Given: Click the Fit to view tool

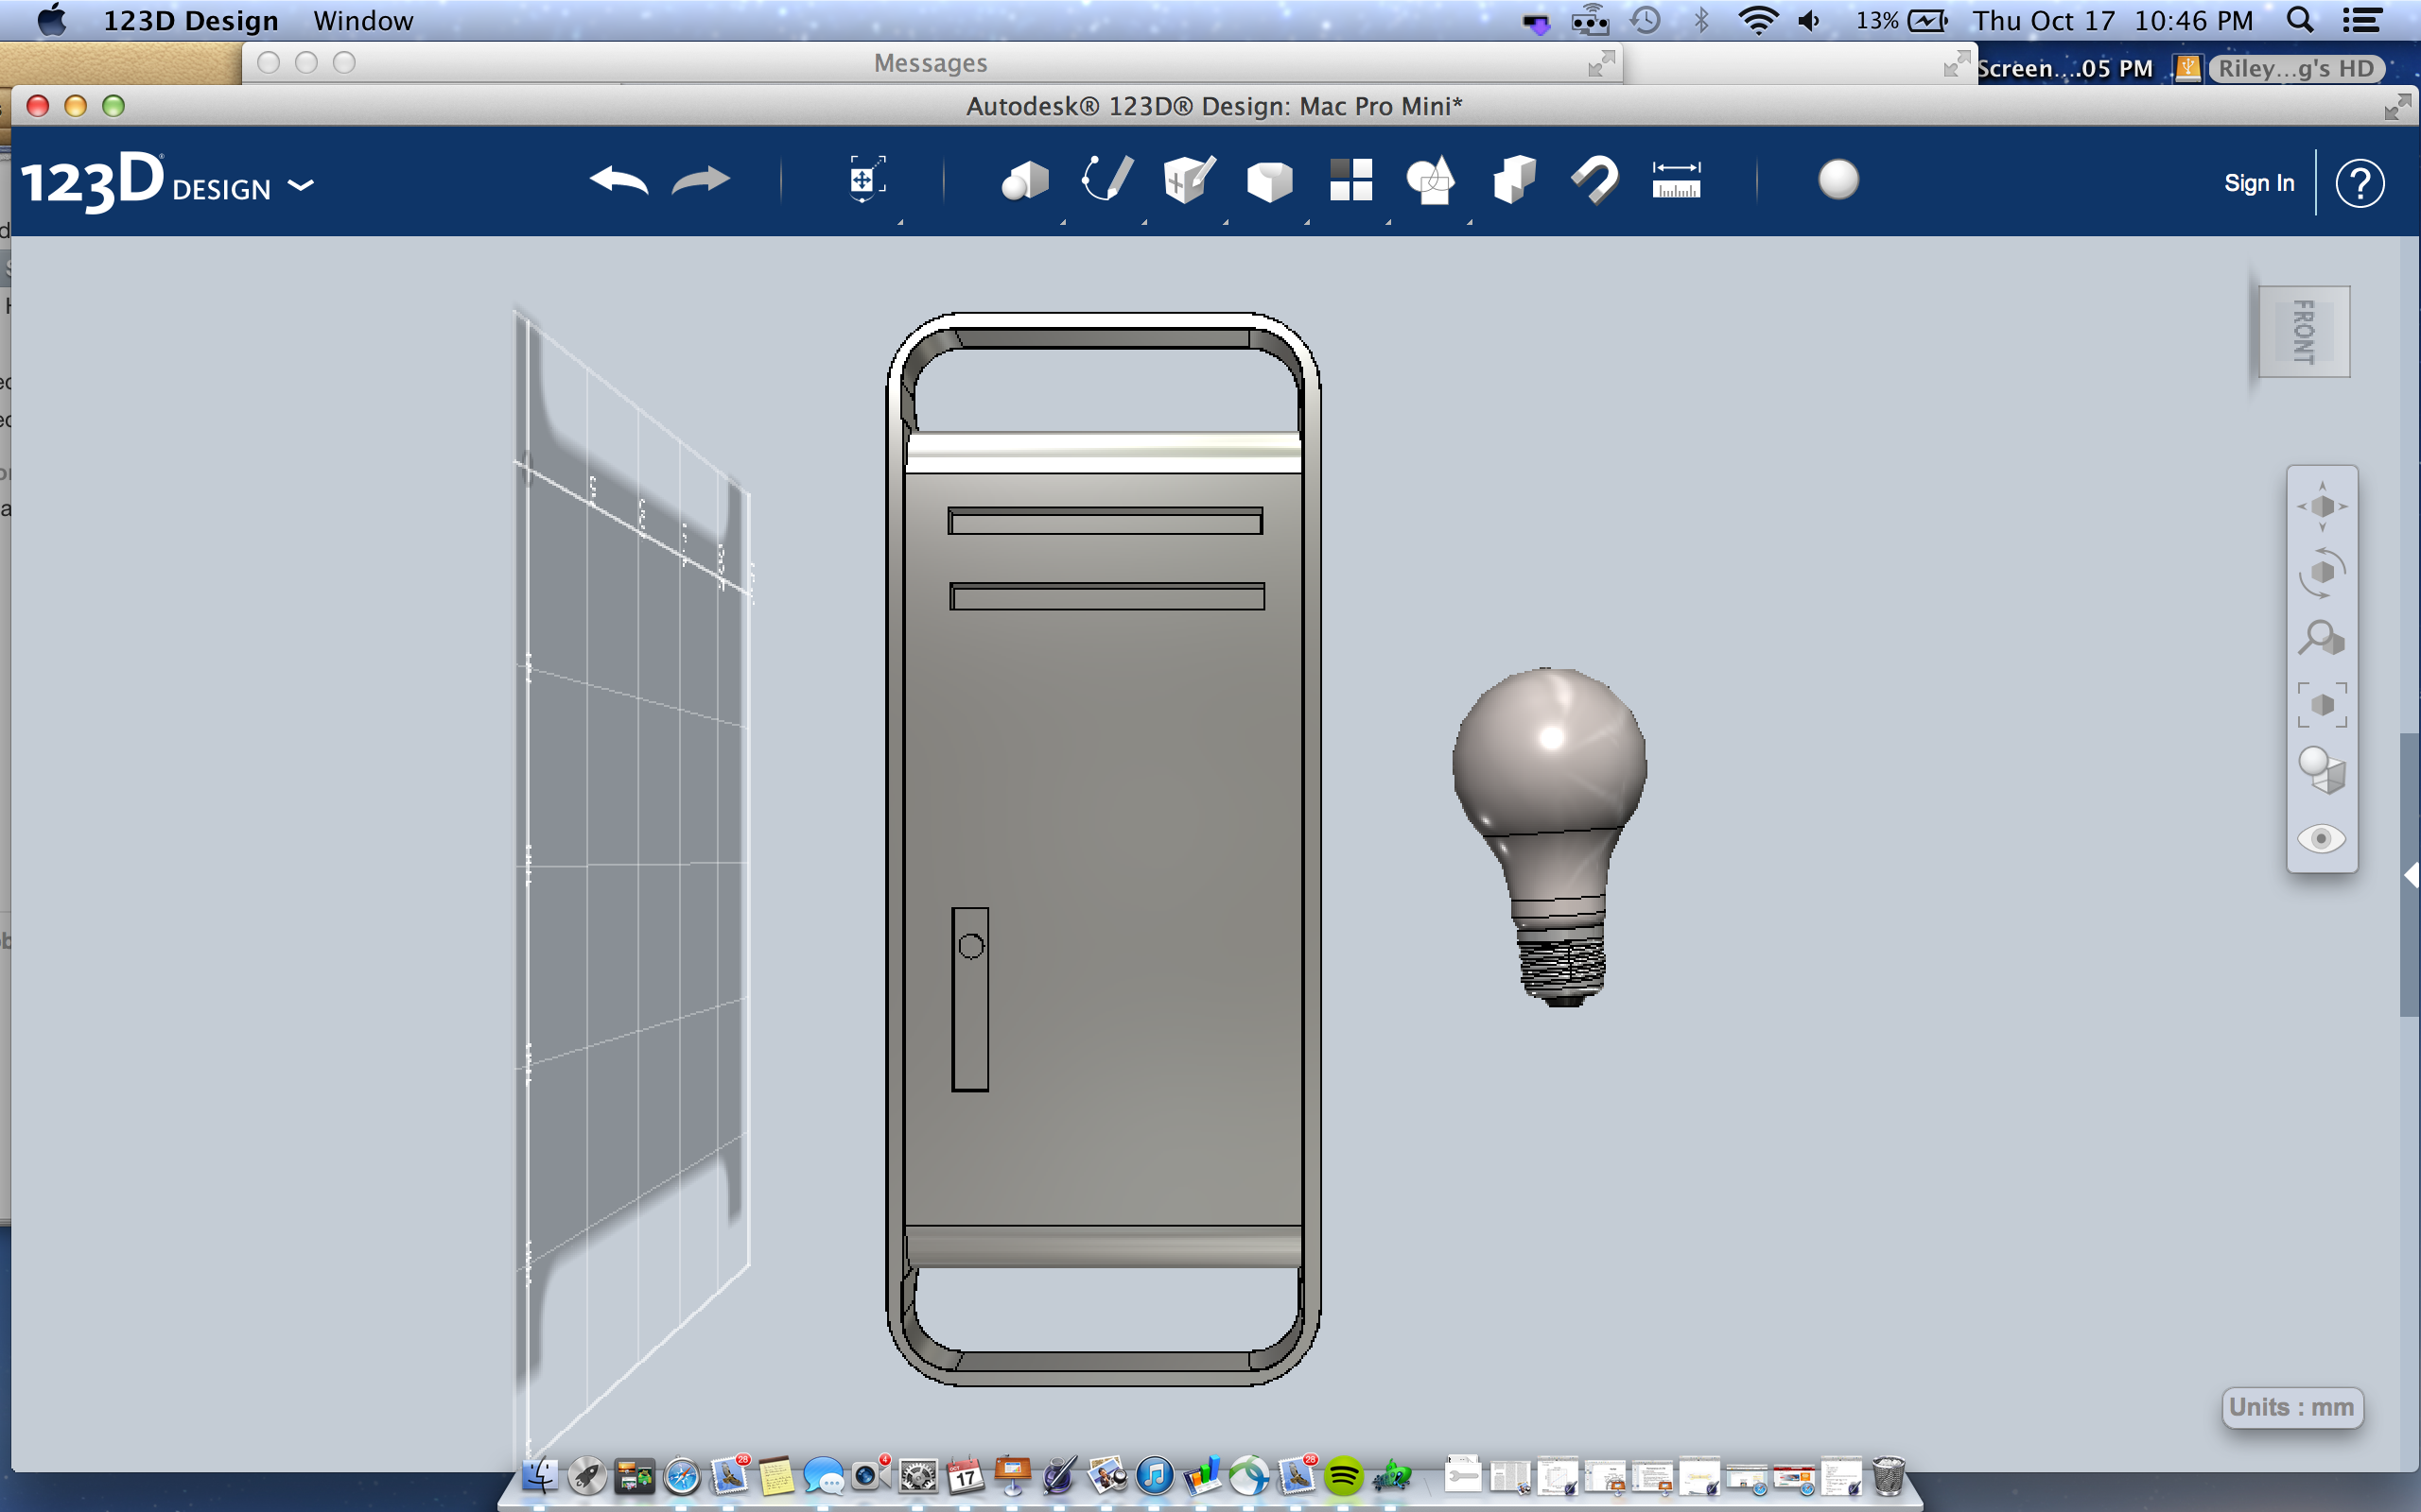Looking at the screenshot, I should (2322, 705).
